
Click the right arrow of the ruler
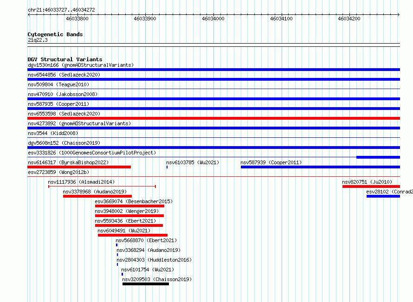(399, 14)
